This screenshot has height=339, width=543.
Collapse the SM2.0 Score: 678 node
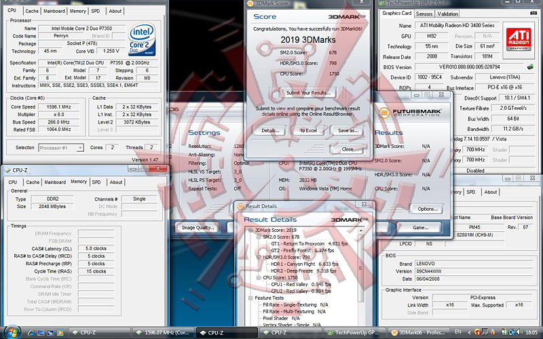coord(259,237)
